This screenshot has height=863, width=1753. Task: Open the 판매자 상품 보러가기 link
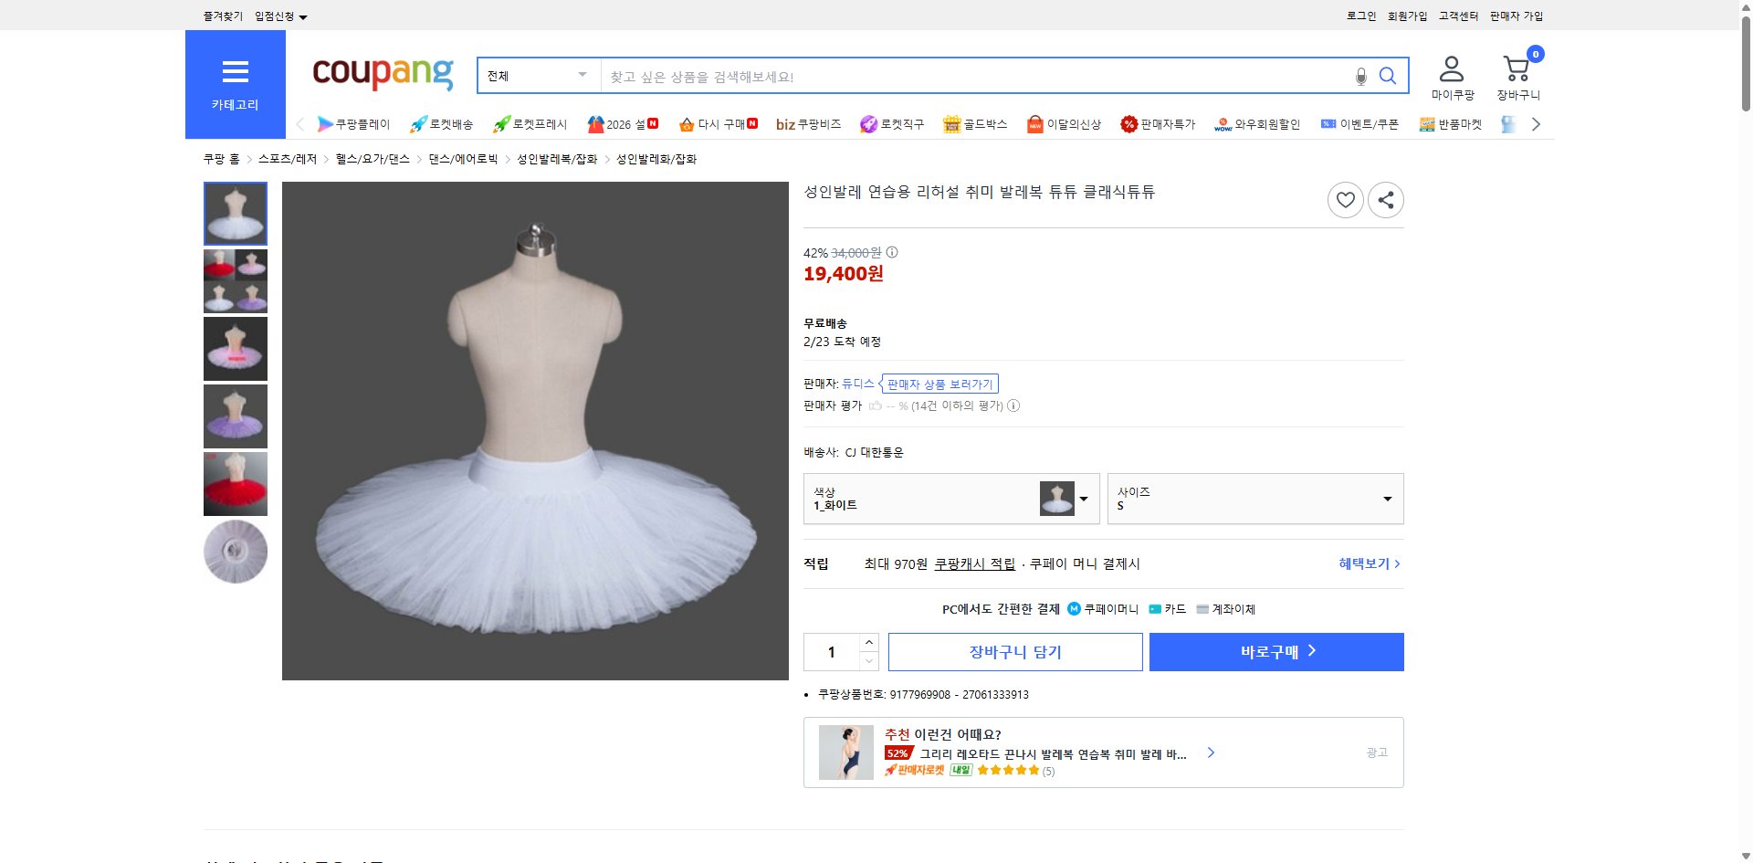939,384
